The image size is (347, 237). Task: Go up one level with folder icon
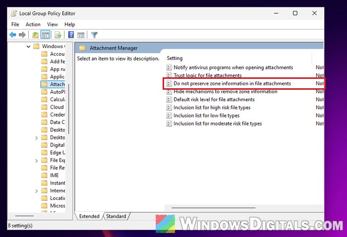tap(35, 35)
